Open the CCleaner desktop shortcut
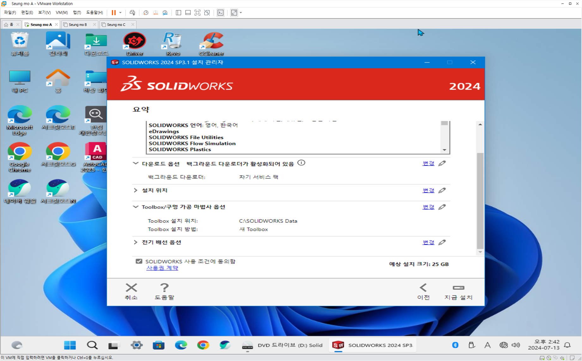 pyautogui.click(x=212, y=44)
